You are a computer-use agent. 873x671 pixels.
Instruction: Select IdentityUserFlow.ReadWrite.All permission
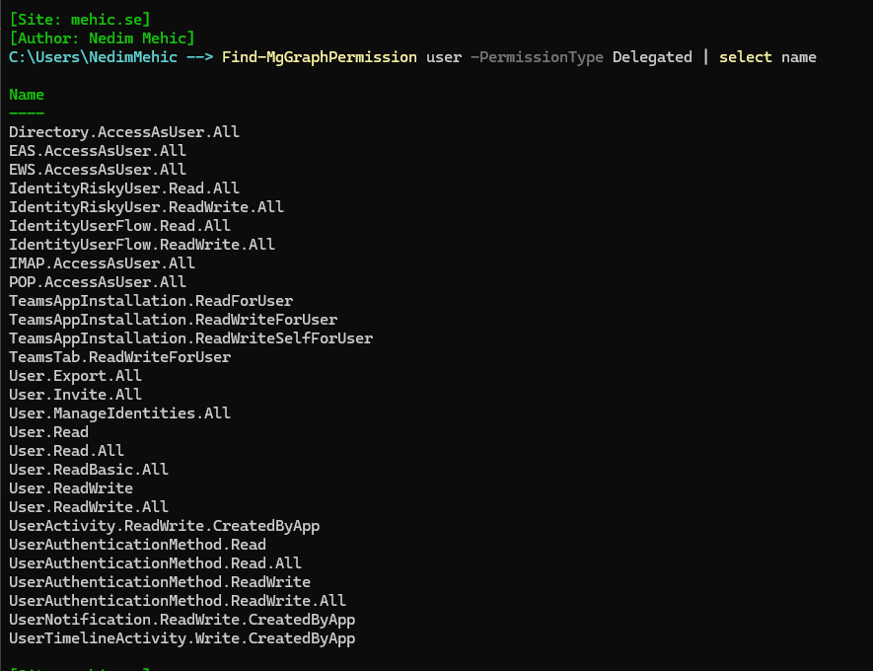coord(142,245)
